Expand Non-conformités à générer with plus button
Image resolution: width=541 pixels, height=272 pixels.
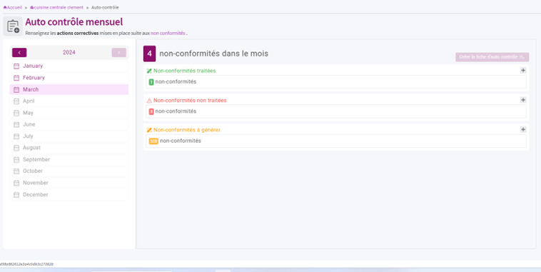pyautogui.click(x=523, y=129)
